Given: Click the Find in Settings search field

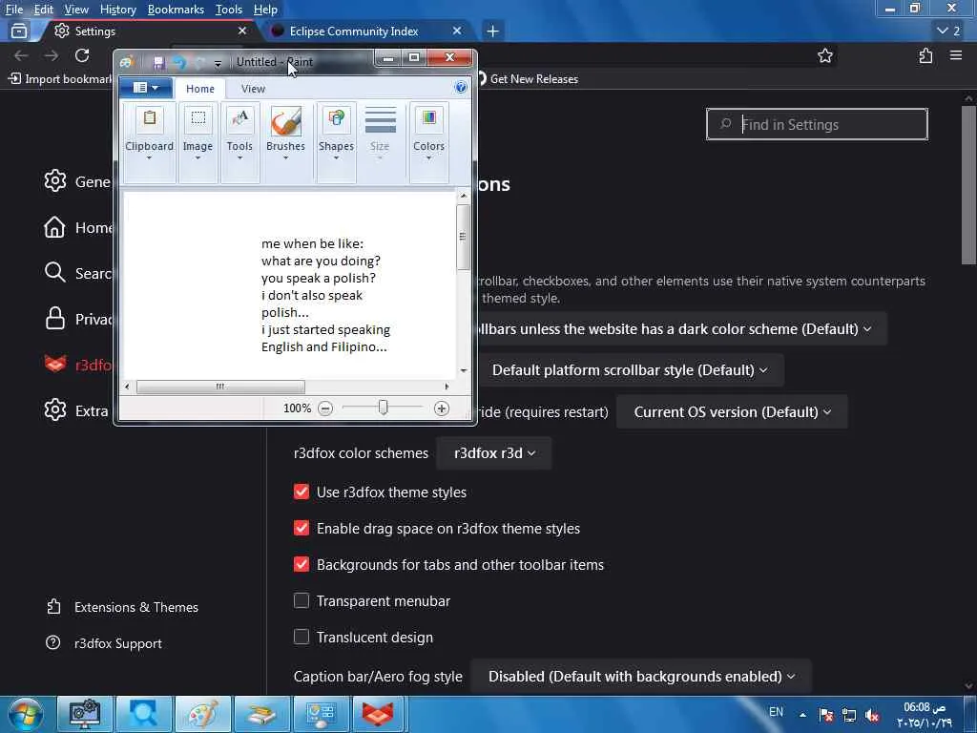Looking at the screenshot, I should (x=817, y=124).
